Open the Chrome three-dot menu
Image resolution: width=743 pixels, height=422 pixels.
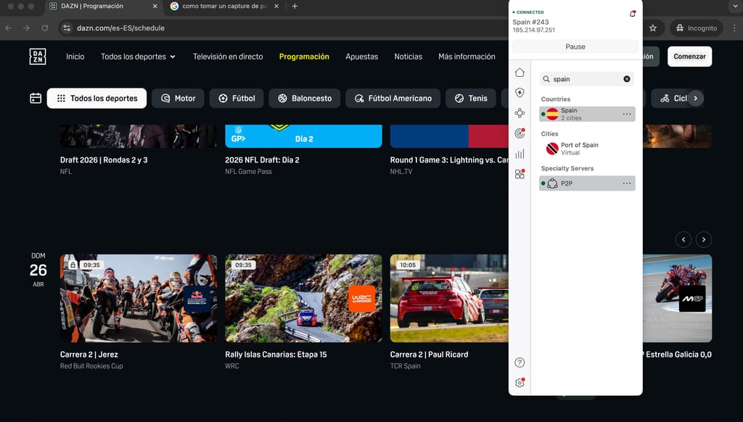[x=734, y=28]
